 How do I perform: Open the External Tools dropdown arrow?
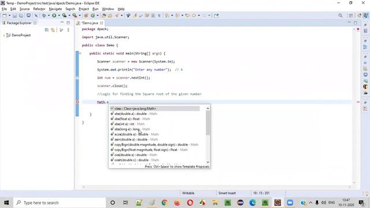tap(80, 16)
